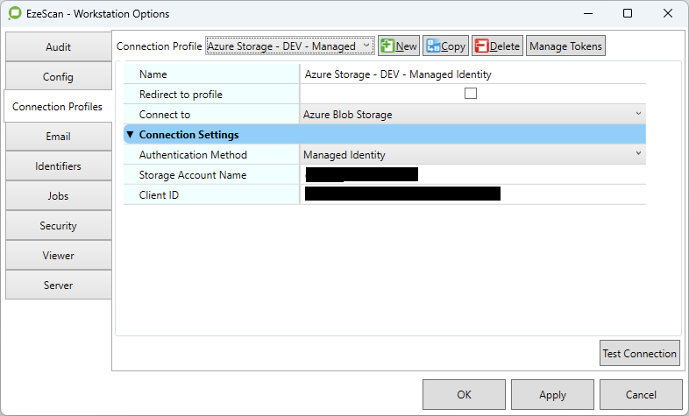The image size is (689, 416).
Task: Click the Name field value
Action: pos(472,74)
